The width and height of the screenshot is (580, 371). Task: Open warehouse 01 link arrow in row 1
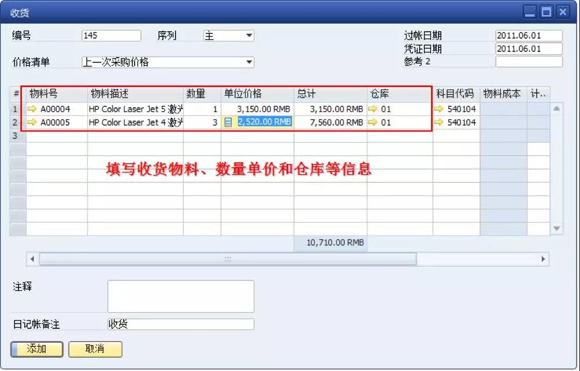[x=373, y=108]
